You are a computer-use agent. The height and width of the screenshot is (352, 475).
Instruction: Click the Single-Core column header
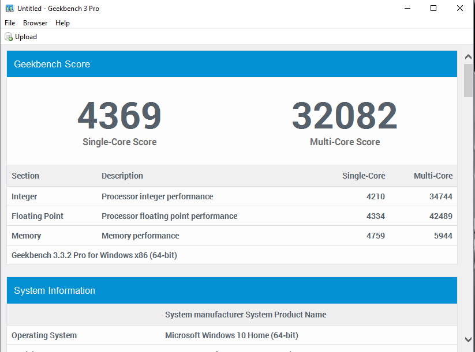pyautogui.click(x=364, y=176)
